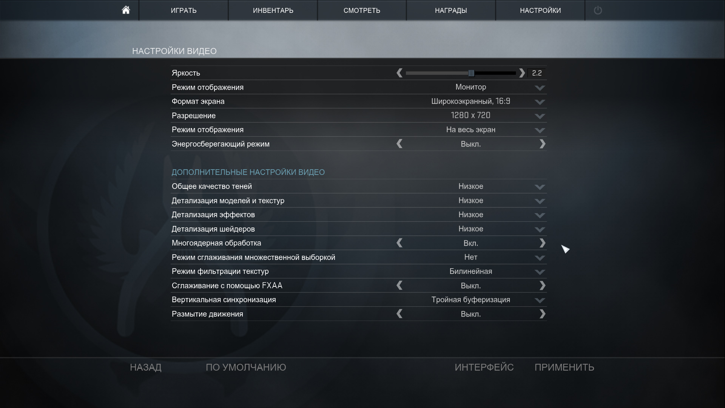Click left arrow for Энергосберегающий режим

(x=400, y=144)
